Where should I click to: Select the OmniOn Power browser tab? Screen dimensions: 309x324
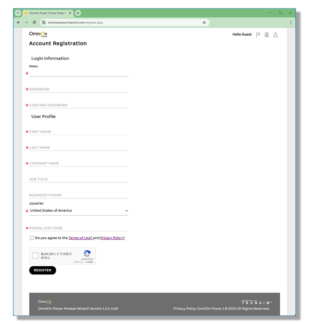(x=45, y=13)
